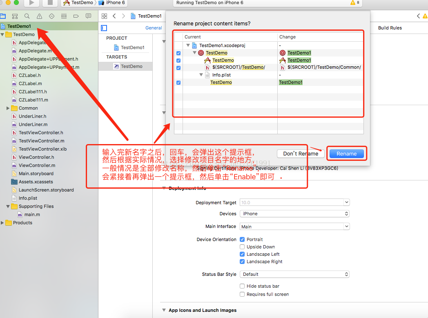
Task: Click the Run (play) button in toolbar
Action: 32,3
